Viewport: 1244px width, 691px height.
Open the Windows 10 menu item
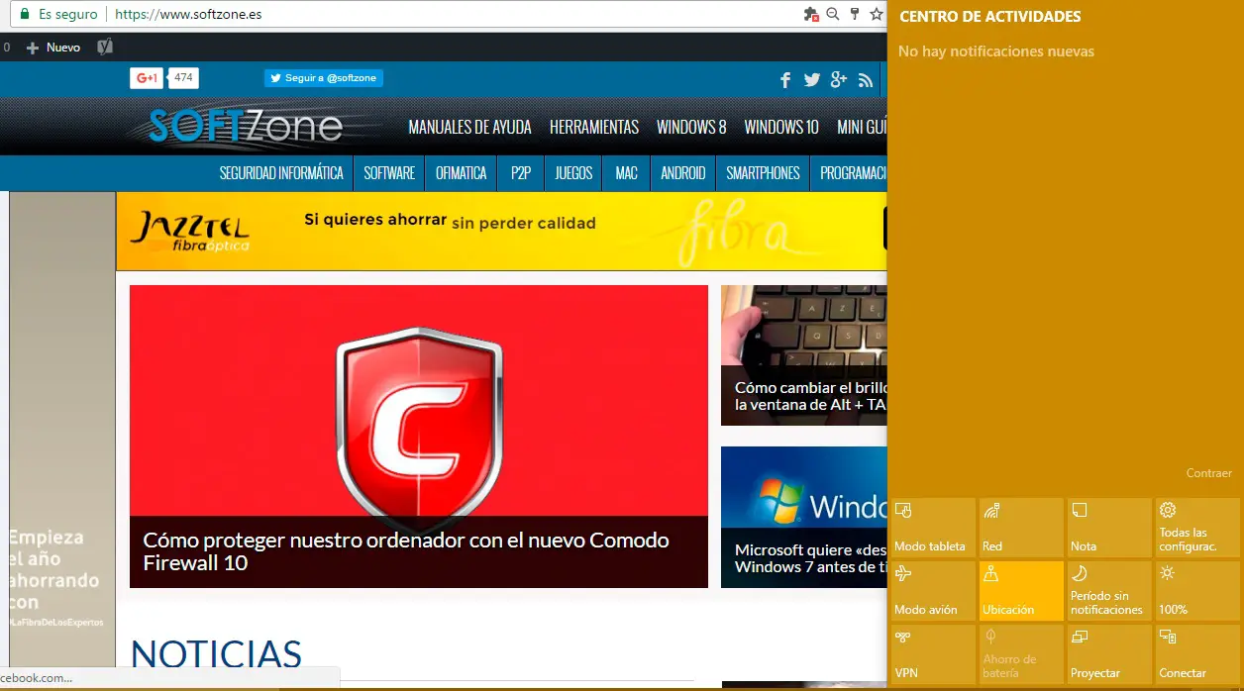click(x=781, y=127)
